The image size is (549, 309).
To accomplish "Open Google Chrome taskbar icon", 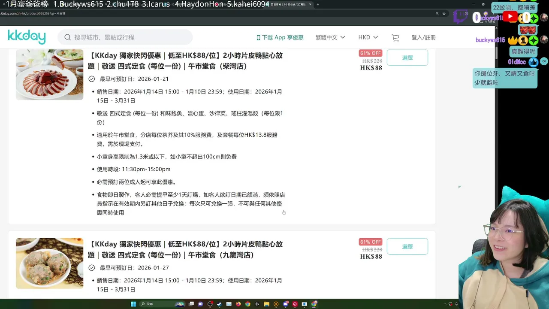I will pos(247,304).
